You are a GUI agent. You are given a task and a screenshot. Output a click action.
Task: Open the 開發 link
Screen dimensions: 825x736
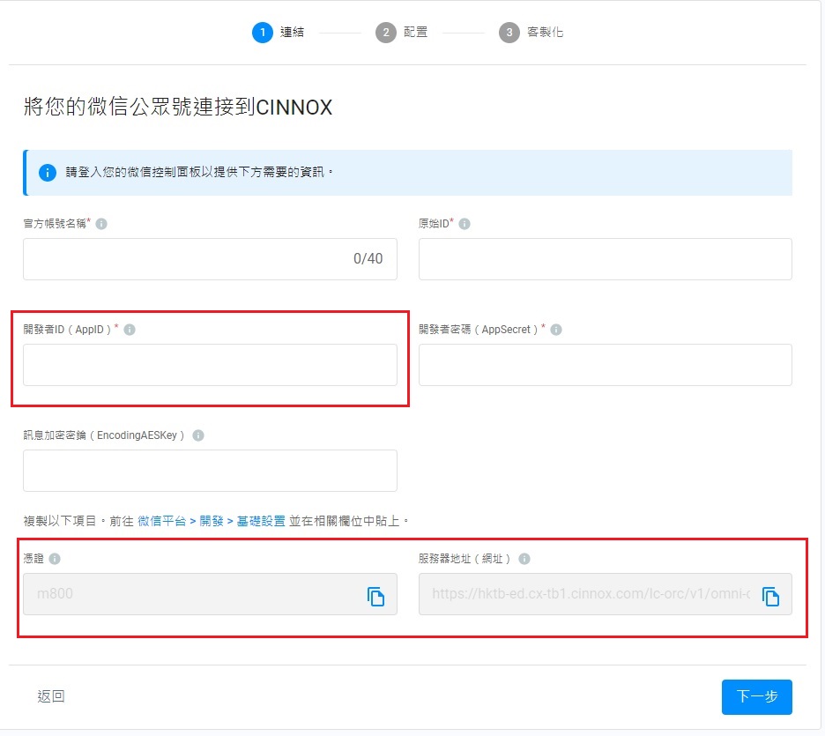[212, 521]
